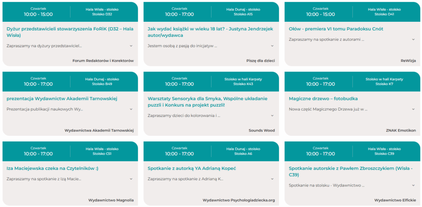Expand the 'Zapraszamy na spotkanie z autorami' description
Screen dimensions: 422x207
pyautogui.click(x=413, y=40)
